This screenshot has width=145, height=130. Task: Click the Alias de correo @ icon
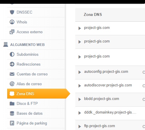pyautogui.click(x=12, y=84)
